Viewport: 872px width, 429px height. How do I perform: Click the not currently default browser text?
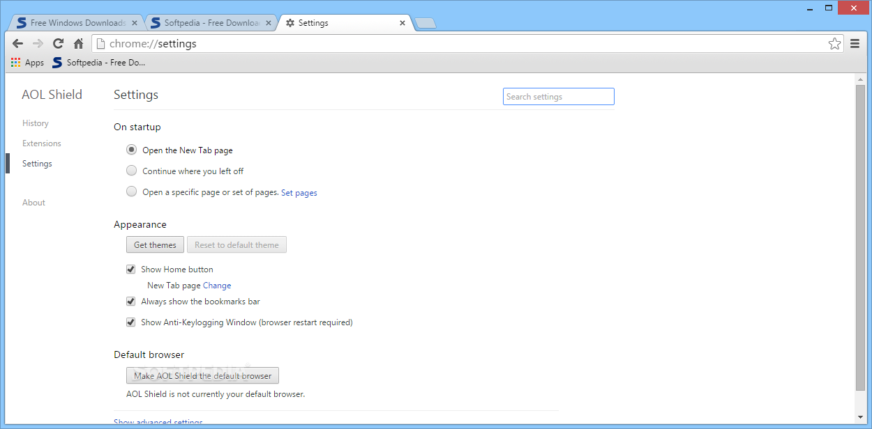tap(216, 394)
